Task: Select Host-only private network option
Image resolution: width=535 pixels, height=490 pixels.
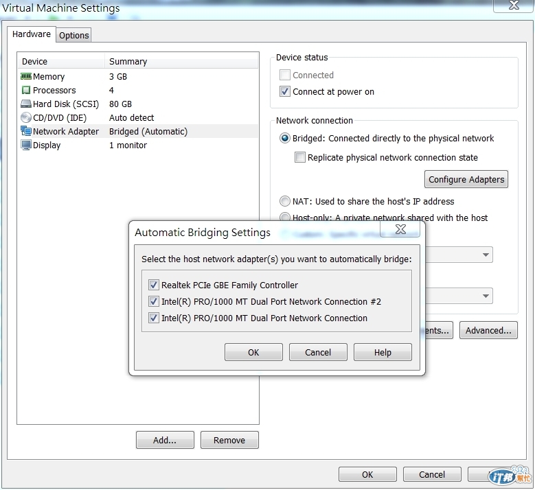Action: (284, 217)
